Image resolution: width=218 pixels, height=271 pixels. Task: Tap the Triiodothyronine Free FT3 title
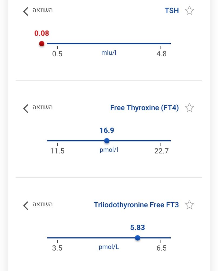[136, 205]
